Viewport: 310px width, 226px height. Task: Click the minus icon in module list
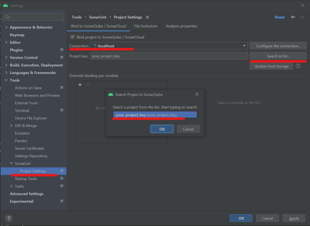pyautogui.click(x=88, y=85)
